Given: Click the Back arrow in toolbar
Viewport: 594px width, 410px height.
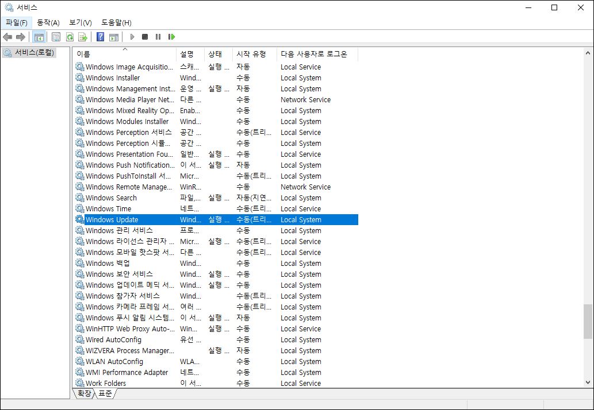Looking at the screenshot, I should pos(7,37).
